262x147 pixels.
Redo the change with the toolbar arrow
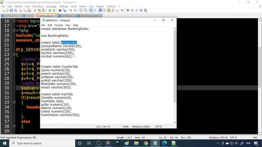[54, 10]
